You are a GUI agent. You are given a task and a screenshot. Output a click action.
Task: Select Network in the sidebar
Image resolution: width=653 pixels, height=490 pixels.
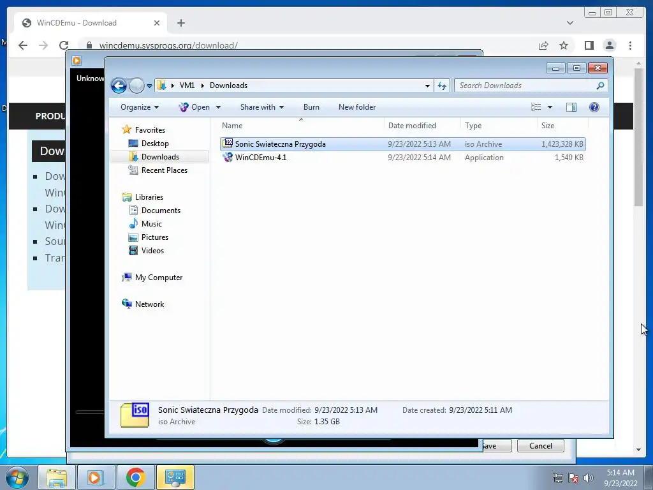tap(149, 304)
